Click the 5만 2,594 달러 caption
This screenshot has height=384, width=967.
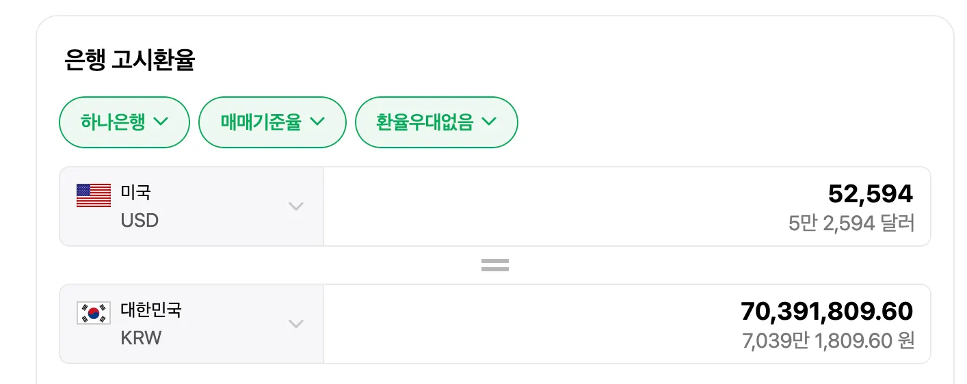coord(851,223)
